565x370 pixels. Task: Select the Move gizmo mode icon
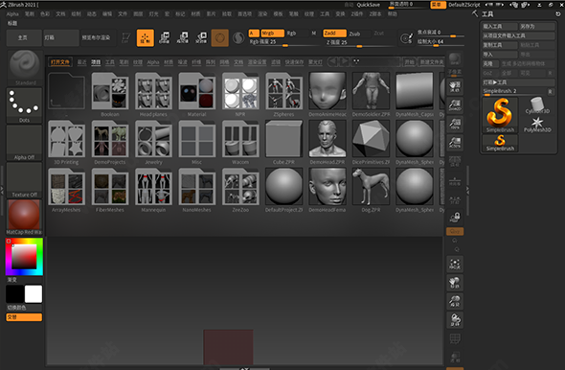[x=165, y=38]
